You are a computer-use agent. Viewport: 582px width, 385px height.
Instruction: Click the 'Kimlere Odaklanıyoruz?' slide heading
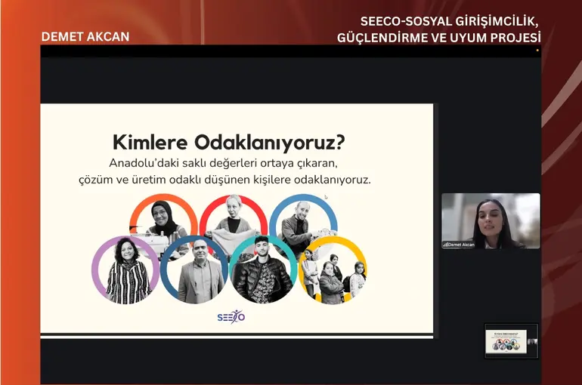(228, 143)
